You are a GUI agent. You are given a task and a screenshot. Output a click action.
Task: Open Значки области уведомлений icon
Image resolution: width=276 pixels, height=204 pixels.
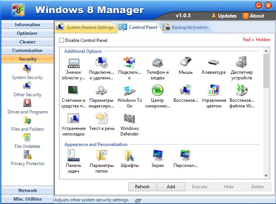(74, 63)
